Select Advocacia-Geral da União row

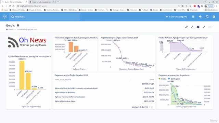click(104, 88)
